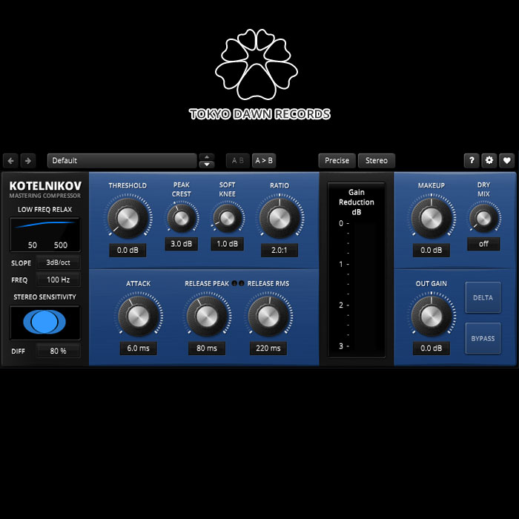Screen dimensions: 519x519
Task: Copy state with A > B button
Action: coord(264,161)
